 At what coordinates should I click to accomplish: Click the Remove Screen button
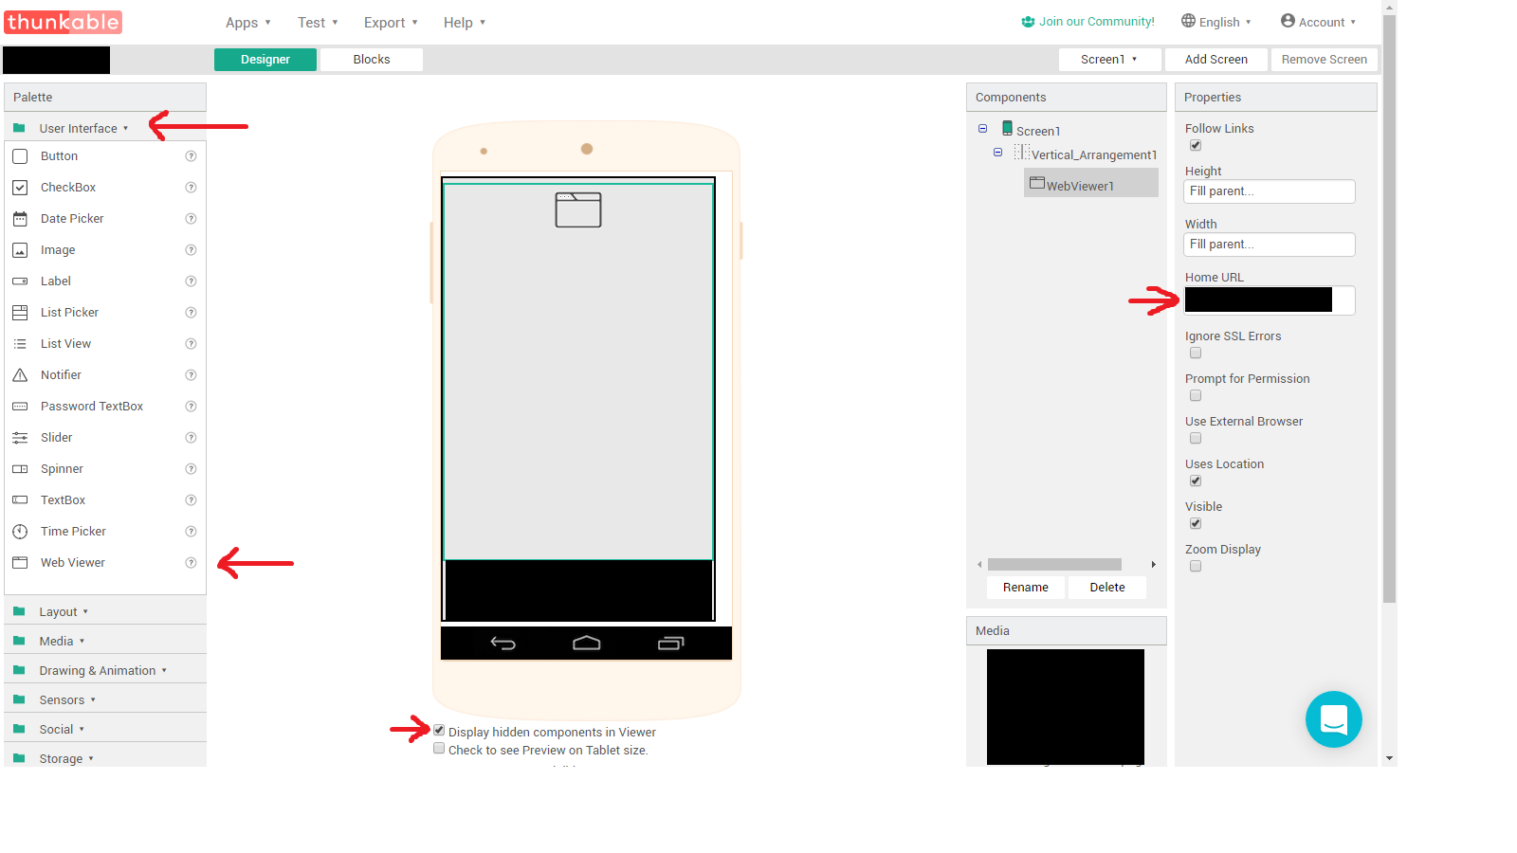tap(1325, 60)
